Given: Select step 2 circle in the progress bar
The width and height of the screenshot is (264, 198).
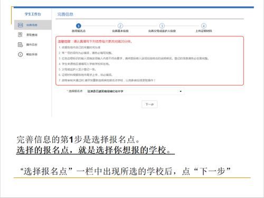Looking at the screenshot, I should point(120,26).
